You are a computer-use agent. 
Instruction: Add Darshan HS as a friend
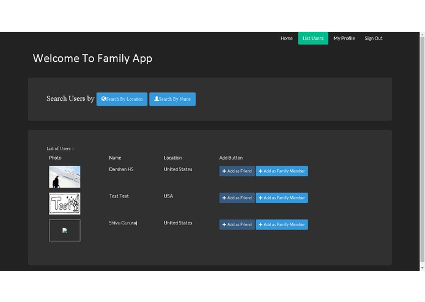pos(237,171)
